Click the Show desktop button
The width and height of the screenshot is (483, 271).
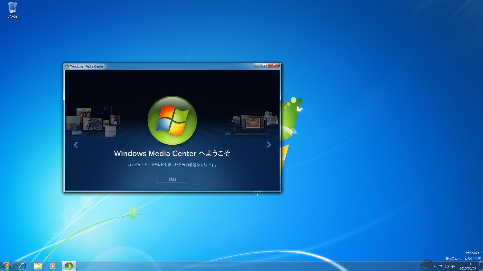click(481, 266)
